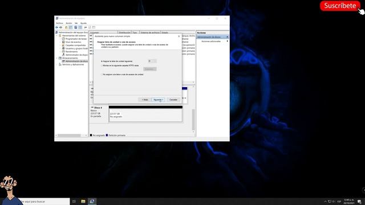Click the black 'No asignado' legend swatch
Image resolution: width=365 pixels, height=205 pixels.
tap(91, 135)
